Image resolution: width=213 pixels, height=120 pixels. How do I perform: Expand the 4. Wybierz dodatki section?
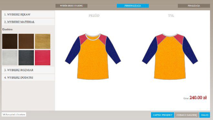coord(28,78)
